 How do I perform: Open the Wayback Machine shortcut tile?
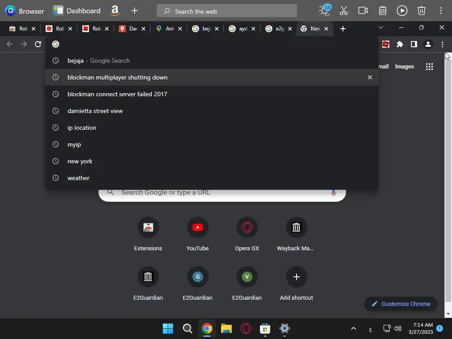tap(296, 235)
